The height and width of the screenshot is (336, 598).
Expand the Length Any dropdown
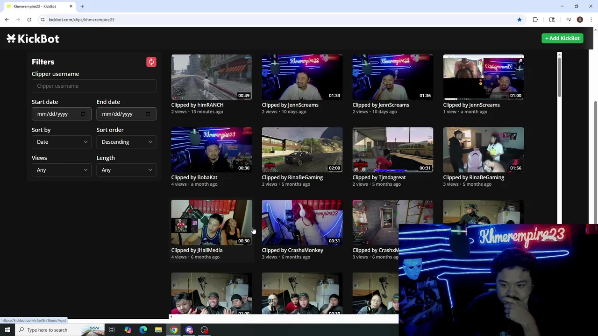pos(126,170)
